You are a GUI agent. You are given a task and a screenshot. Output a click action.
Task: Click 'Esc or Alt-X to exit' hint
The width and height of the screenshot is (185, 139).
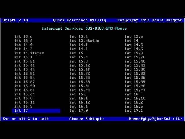click(x=25, y=119)
